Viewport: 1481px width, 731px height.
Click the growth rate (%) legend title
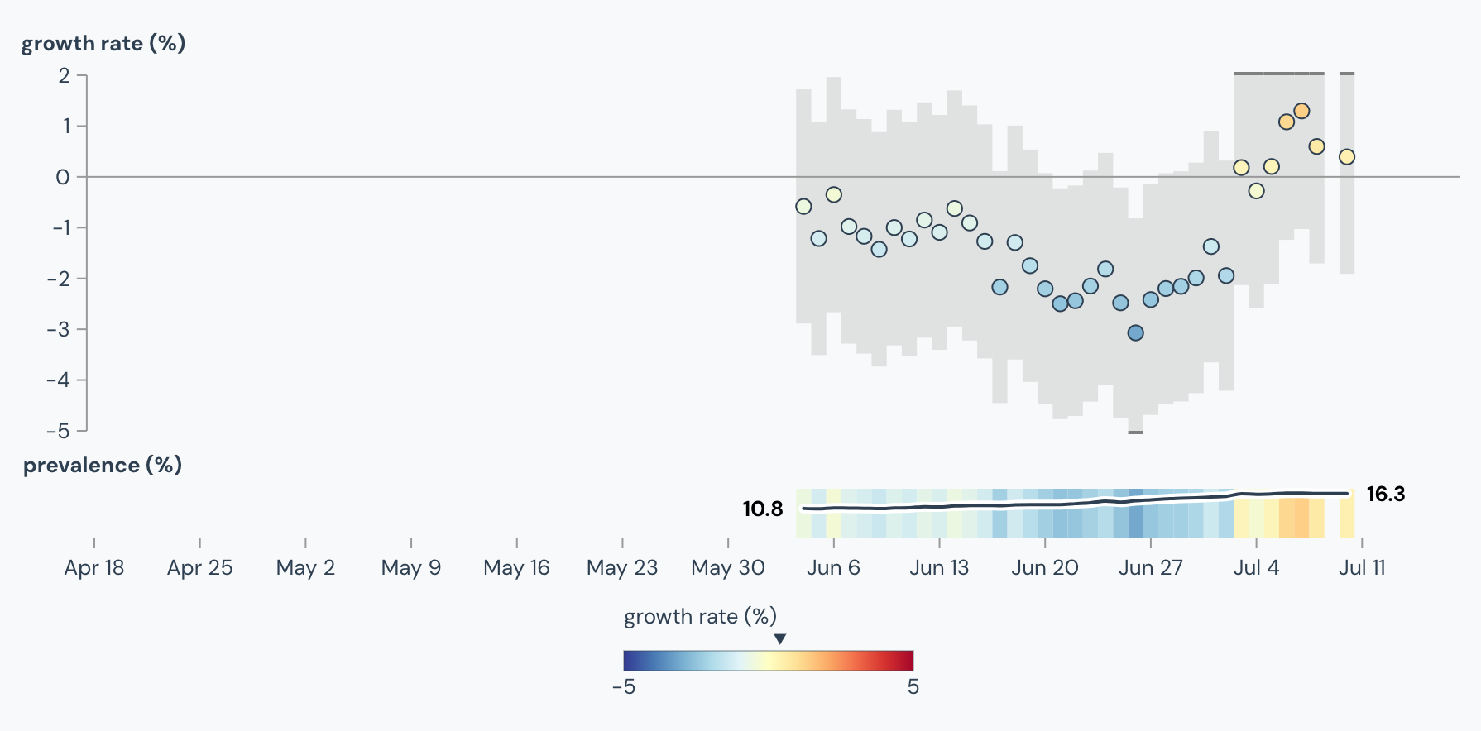pos(700,616)
